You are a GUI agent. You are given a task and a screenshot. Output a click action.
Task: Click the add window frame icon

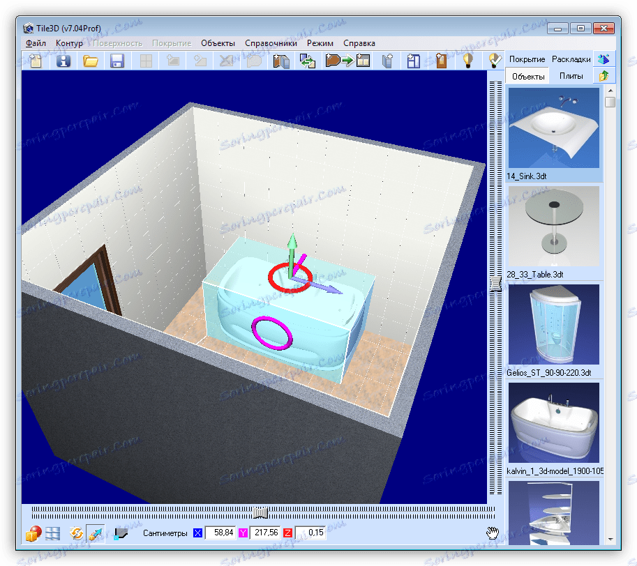point(414,61)
